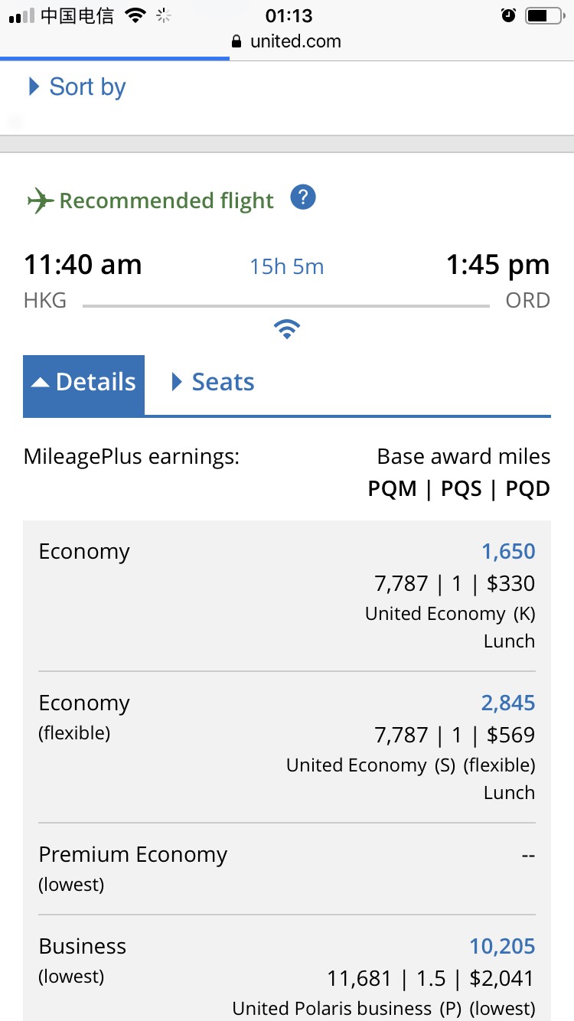
Task: Tap the Premium Economy lowest row
Action: 287,869
